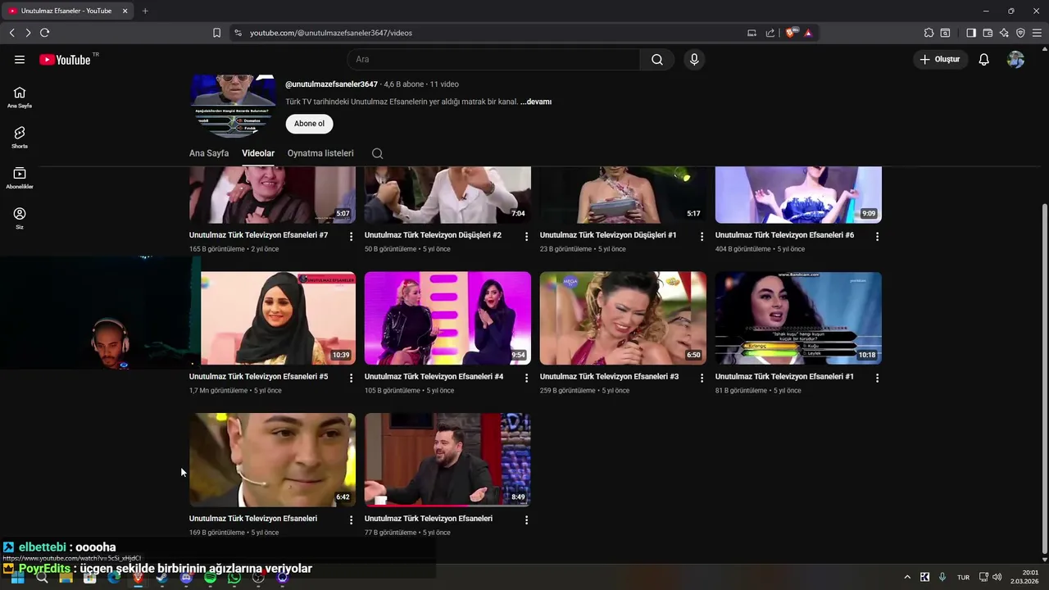This screenshot has width=1049, height=590.
Task: Open options for the 8:49 video
Action: 526,520
